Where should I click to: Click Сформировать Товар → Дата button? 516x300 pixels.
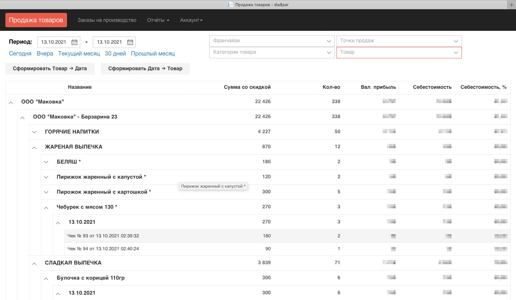tap(50, 69)
